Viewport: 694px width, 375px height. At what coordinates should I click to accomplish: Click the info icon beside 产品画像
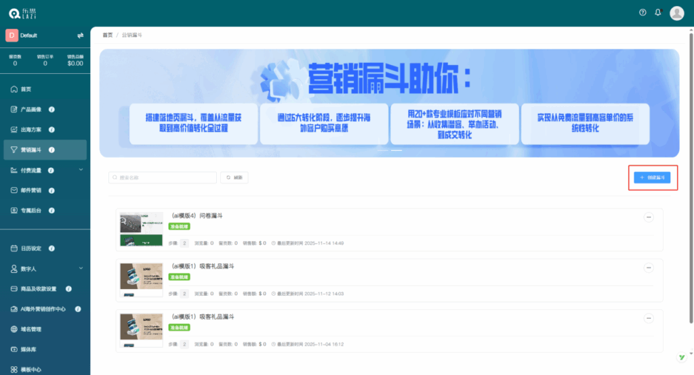[x=52, y=109]
